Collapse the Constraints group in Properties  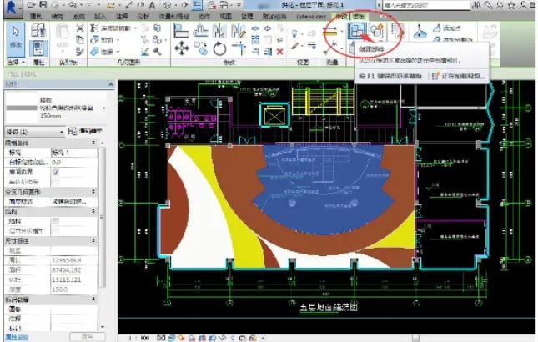[93, 143]
